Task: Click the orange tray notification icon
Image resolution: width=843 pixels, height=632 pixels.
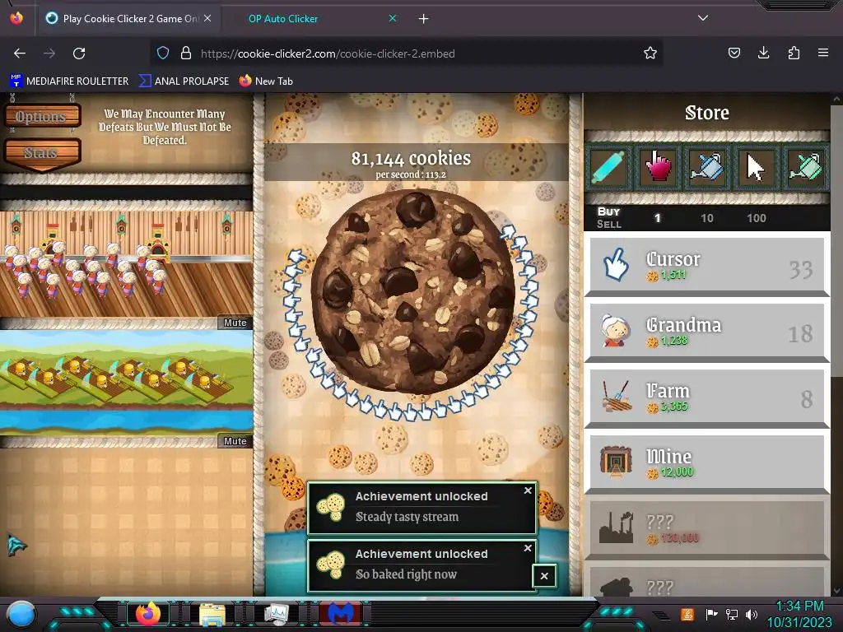Action: (687, 614)
